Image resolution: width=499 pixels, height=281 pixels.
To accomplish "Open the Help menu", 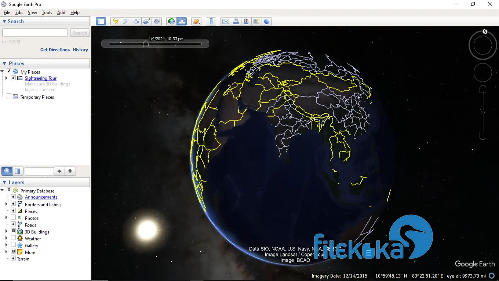I will [x=75, y=12].
